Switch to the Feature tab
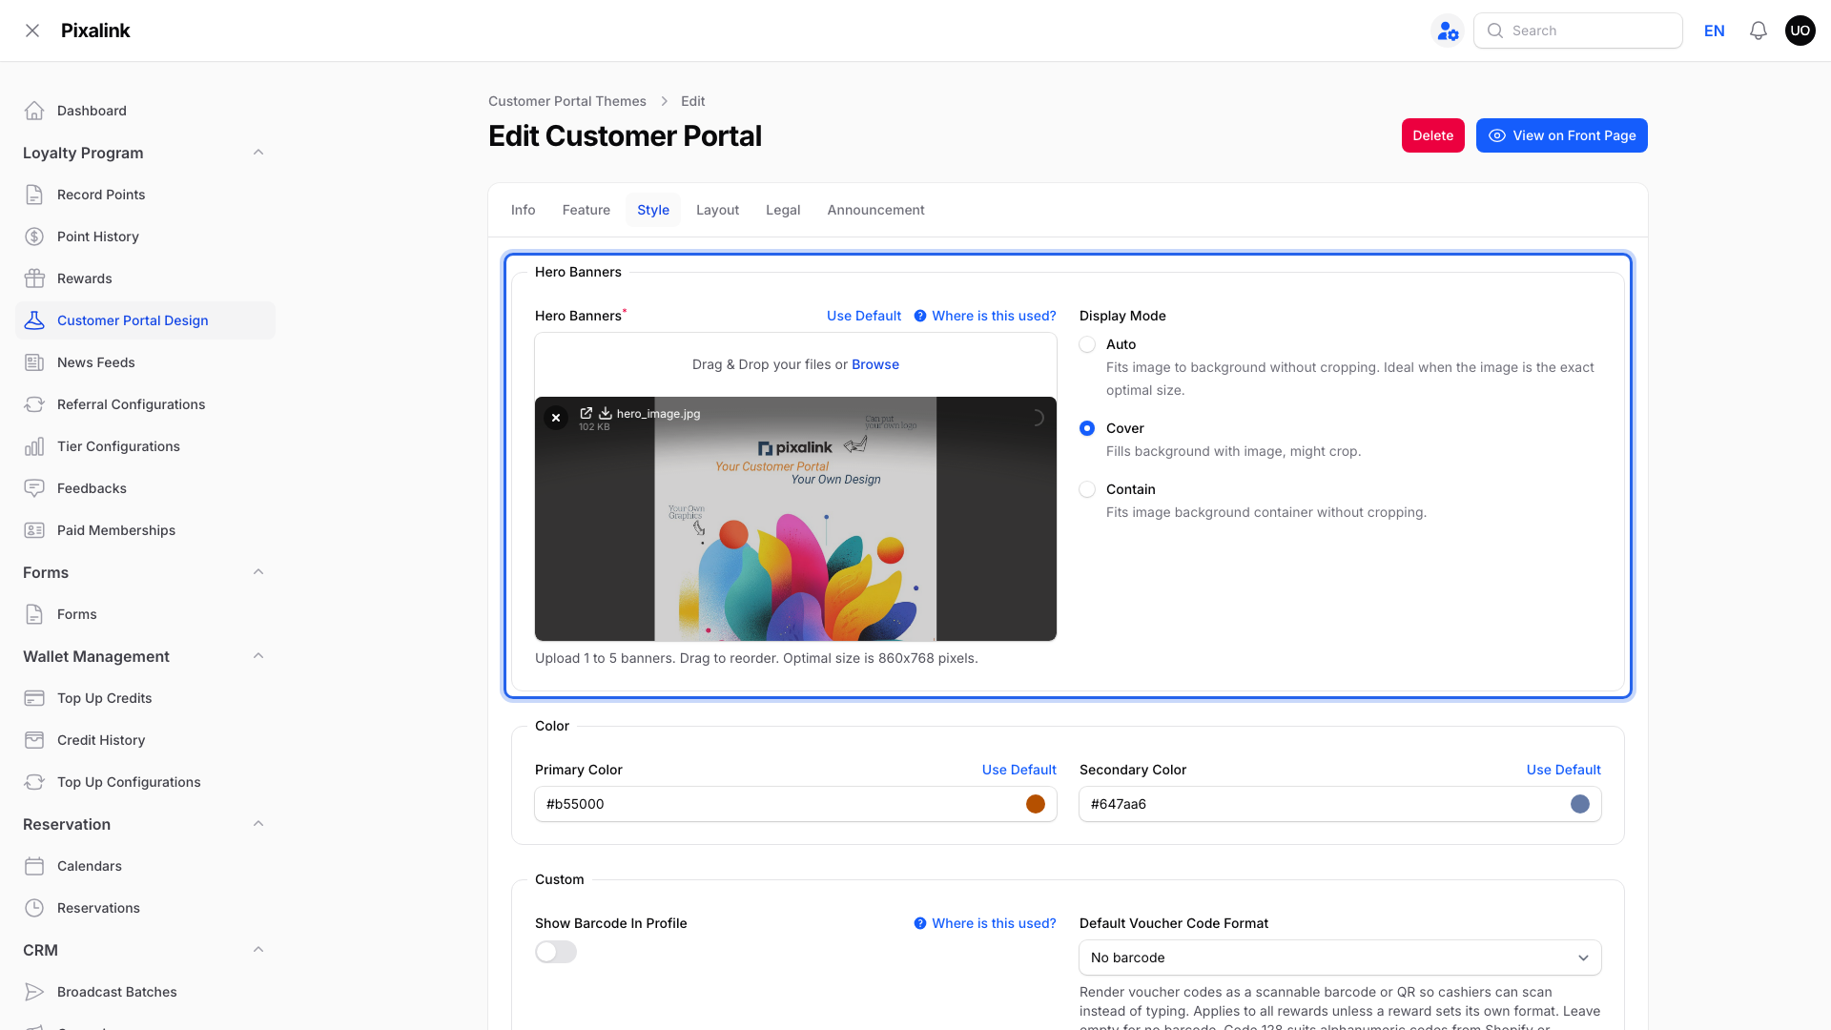 (586, 210)
